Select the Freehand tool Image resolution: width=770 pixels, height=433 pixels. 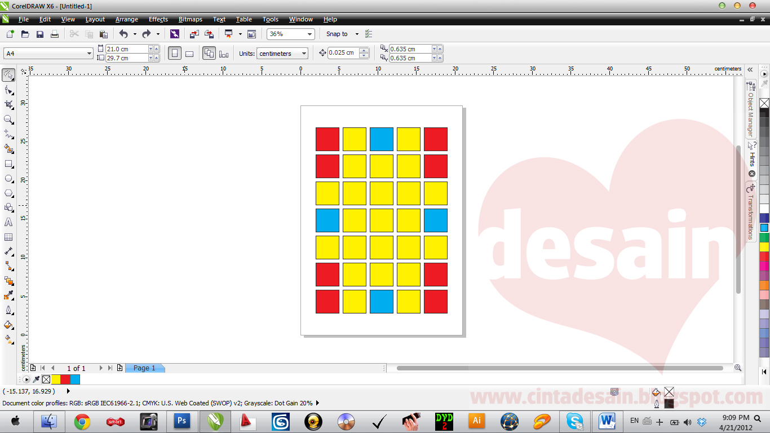[8, 134]
